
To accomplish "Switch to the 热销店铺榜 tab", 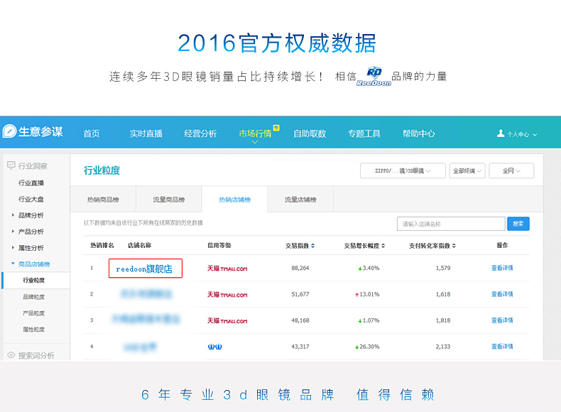I will (235, 200).
